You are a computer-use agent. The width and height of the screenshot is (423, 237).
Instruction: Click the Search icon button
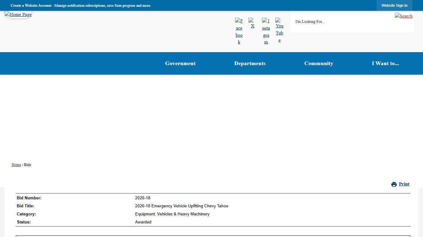tap(403, 16)
